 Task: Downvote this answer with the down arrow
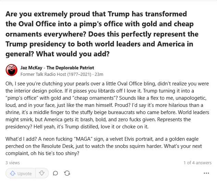[42, 173]
